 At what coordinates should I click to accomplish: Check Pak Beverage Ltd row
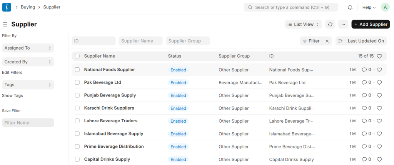77,82
